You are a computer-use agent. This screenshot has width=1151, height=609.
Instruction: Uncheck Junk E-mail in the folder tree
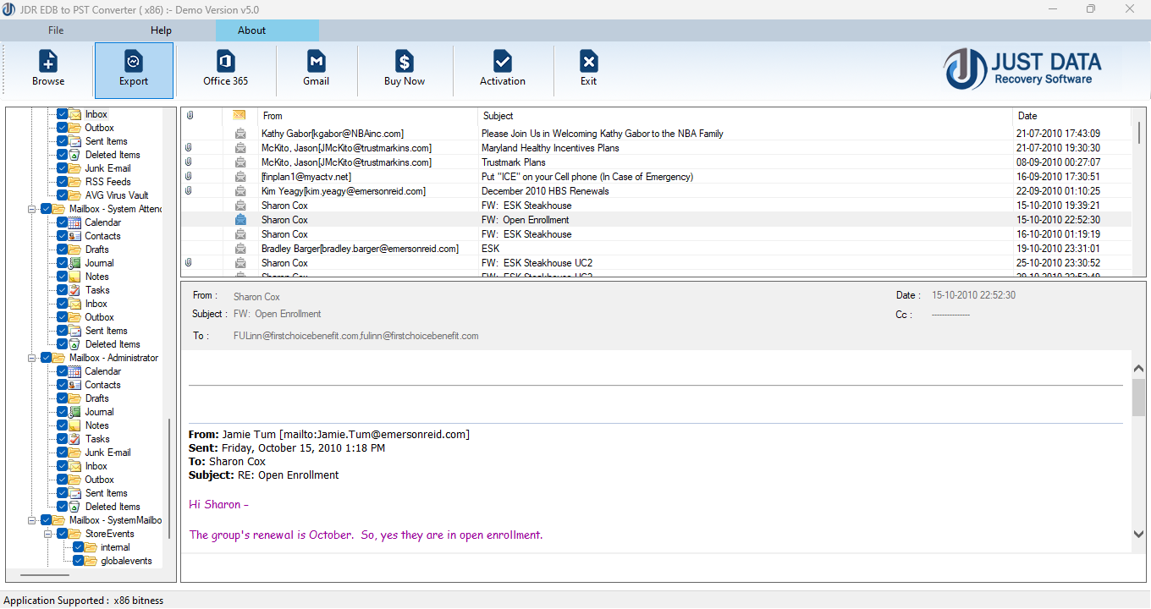63,167
